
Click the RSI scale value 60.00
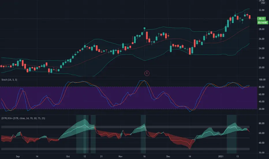[261, 133]
